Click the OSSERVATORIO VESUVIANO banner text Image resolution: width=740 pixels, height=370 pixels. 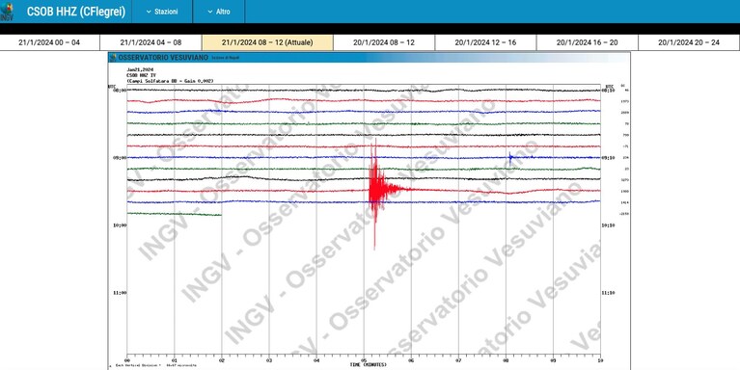[x=163, y=58]
